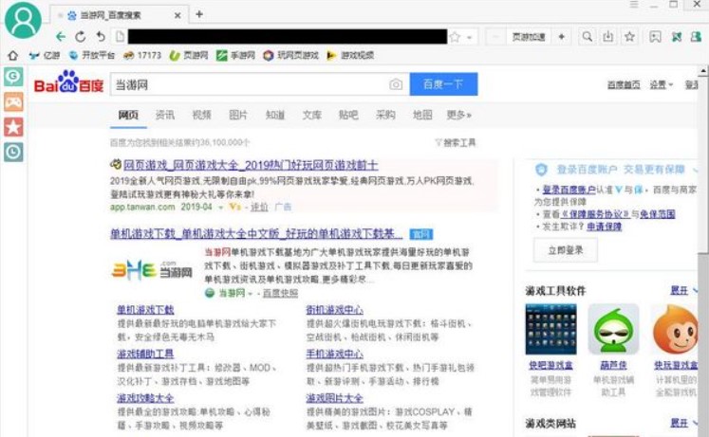Open the 17173 bookmark

142,55
